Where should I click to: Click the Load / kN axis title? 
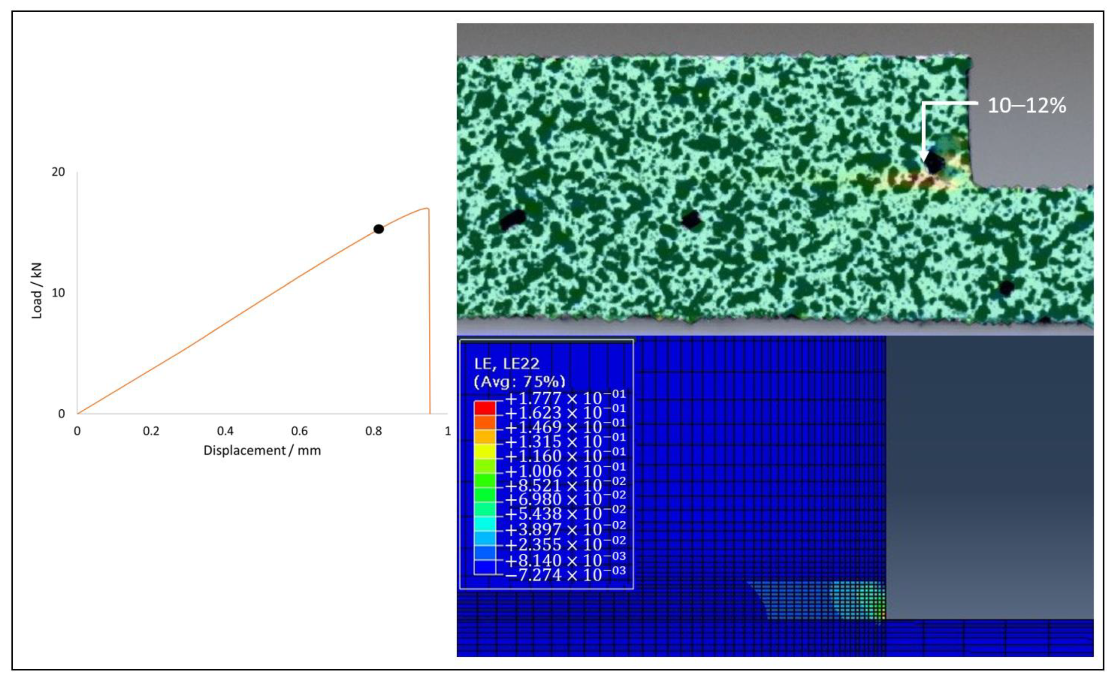point(37,290)
